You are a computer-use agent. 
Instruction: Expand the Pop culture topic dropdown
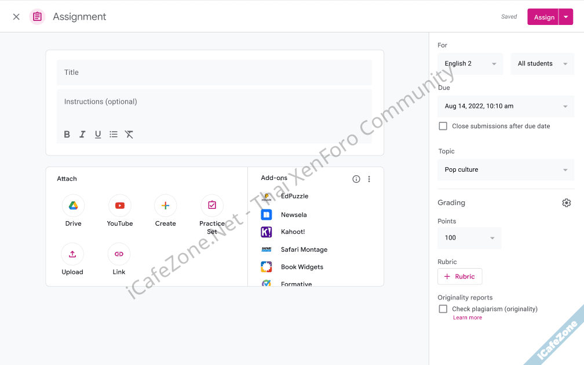[505, 170]
